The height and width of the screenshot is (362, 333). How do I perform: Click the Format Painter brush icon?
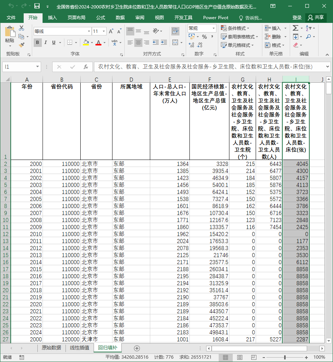[21, 45]
